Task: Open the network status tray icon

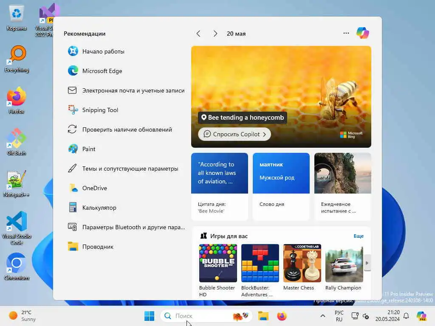Action: point(355,316)
